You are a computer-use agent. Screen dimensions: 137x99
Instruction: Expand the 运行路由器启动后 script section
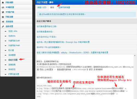[x=45, y=32]
